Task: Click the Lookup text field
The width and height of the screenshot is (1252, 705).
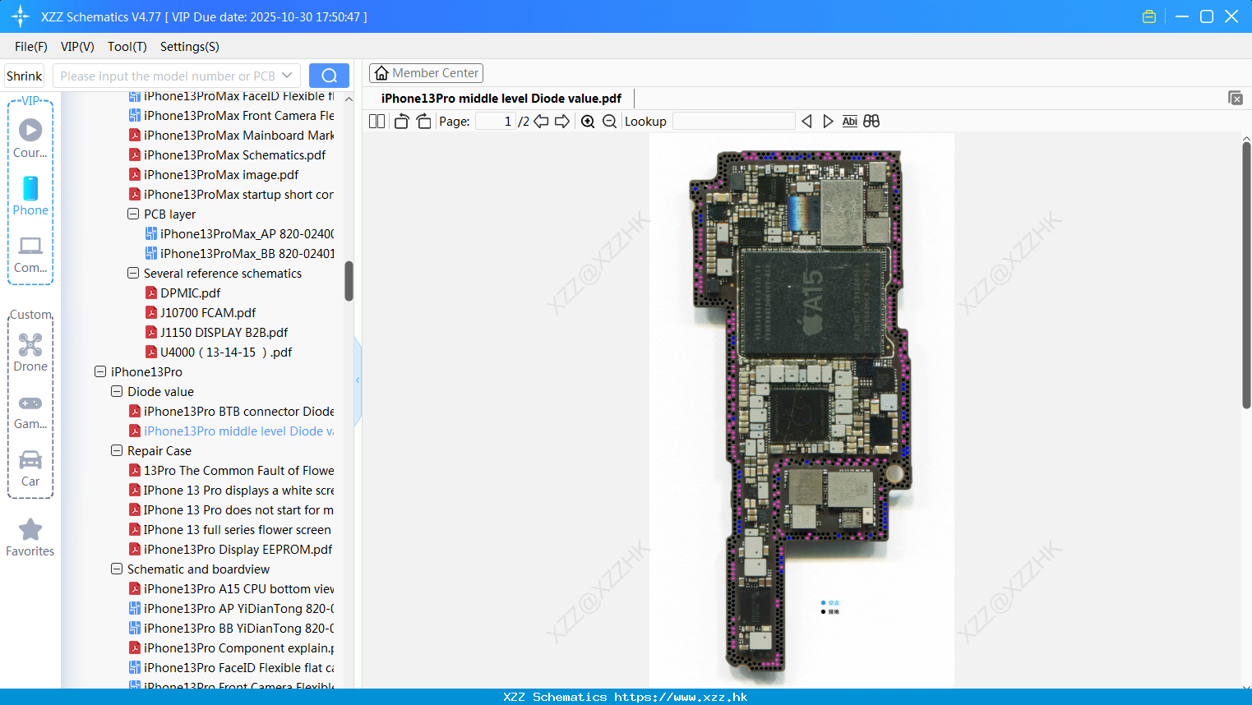Action: point(734,121)
